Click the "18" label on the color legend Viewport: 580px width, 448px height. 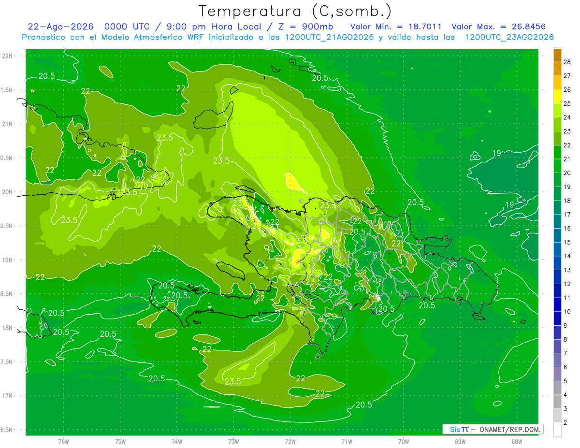pos(567,201)
